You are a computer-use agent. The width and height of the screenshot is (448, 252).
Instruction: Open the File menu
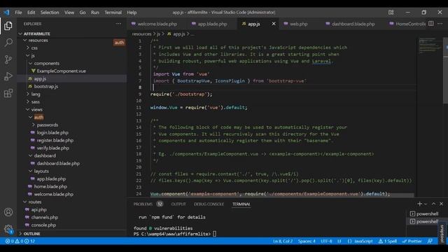click(18, 13)
